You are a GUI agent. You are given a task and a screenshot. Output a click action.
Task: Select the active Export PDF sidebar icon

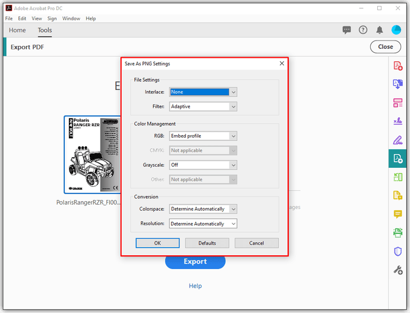click(398, 158)
